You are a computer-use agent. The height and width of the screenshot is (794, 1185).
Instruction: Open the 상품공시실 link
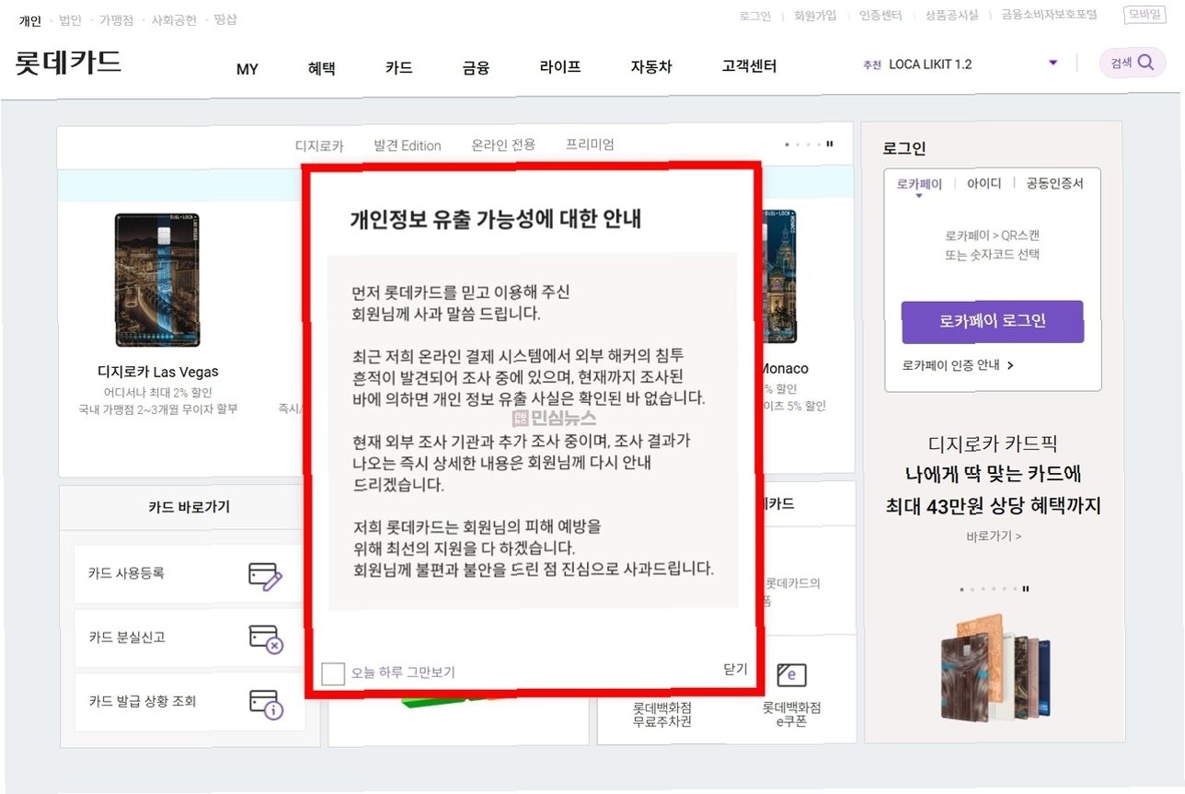click(951, 16)
